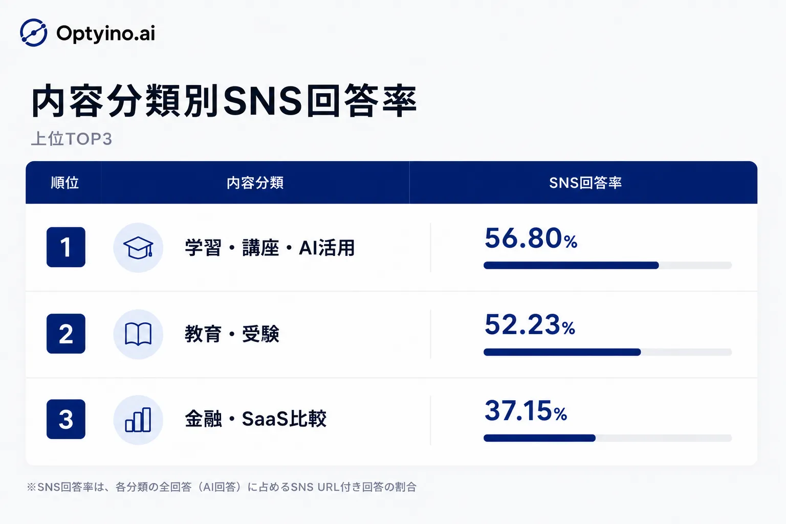Click the Optyino.ai logo icon

pos(34,33)
